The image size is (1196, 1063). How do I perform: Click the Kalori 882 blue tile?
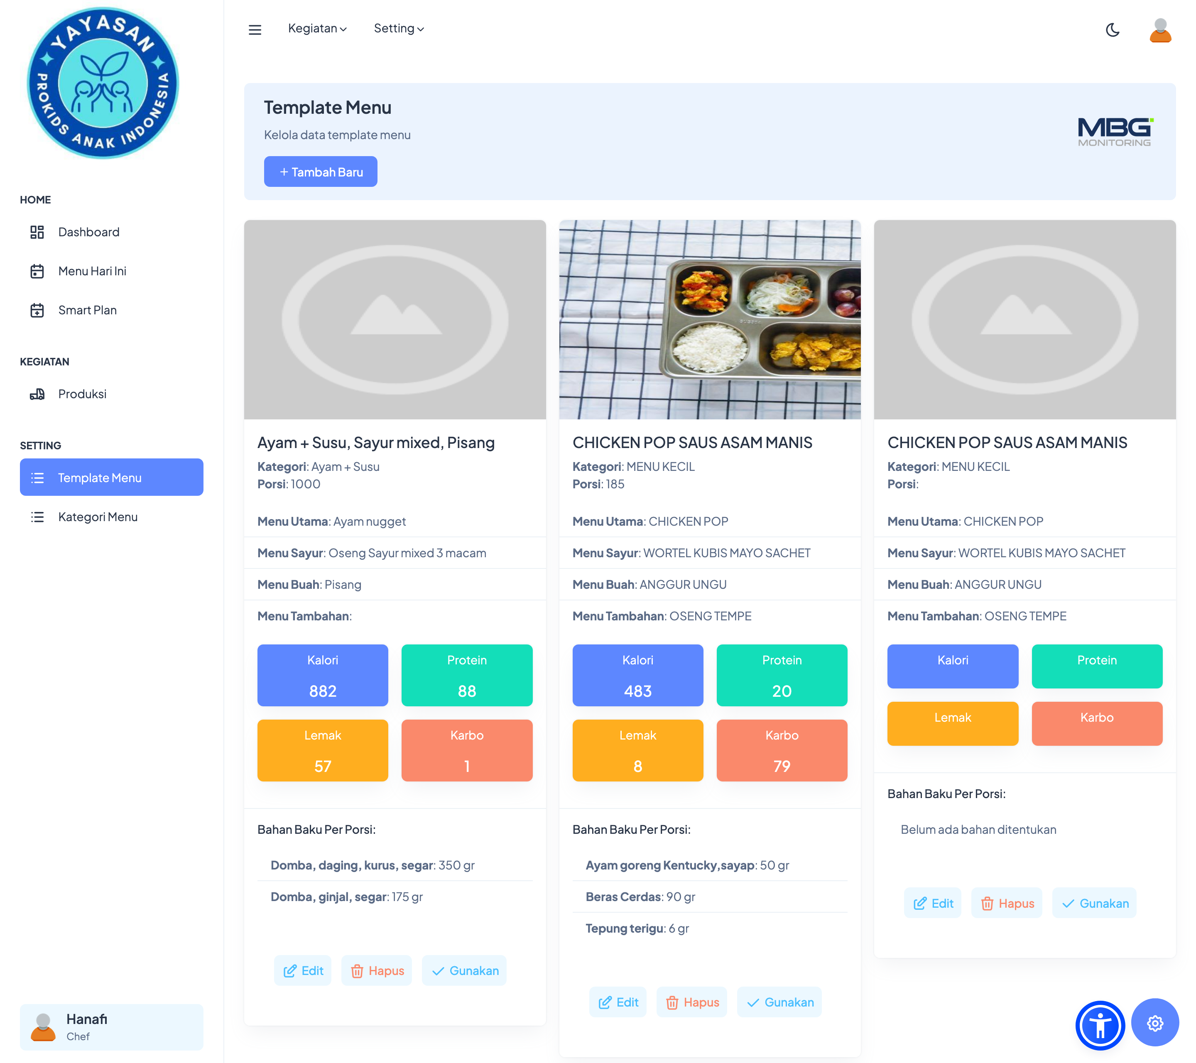(x=322, y=675)
